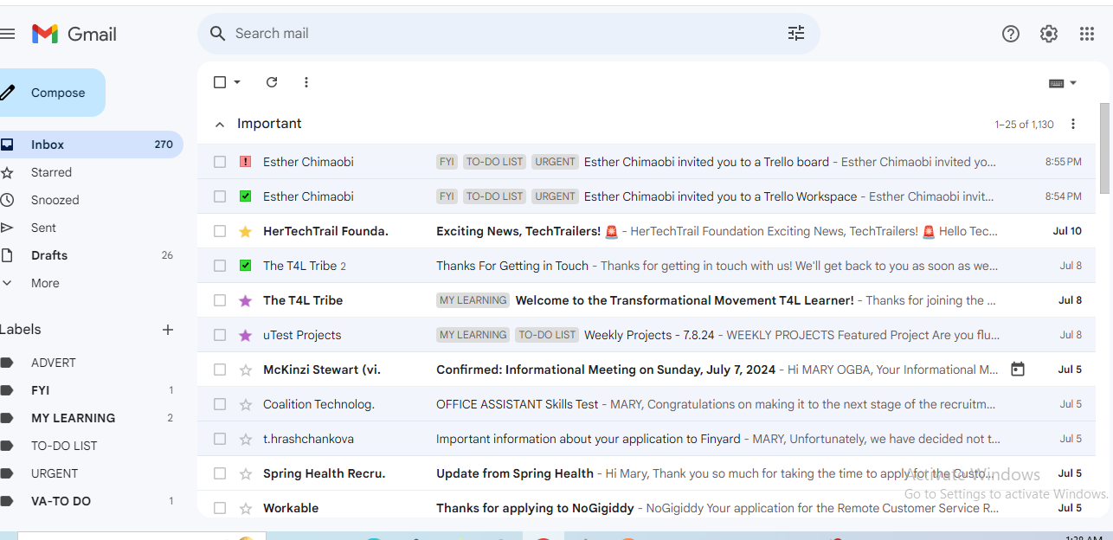The image size is (1113, 540).
Task: Refresh the inbox
Action: pos(272,82)
